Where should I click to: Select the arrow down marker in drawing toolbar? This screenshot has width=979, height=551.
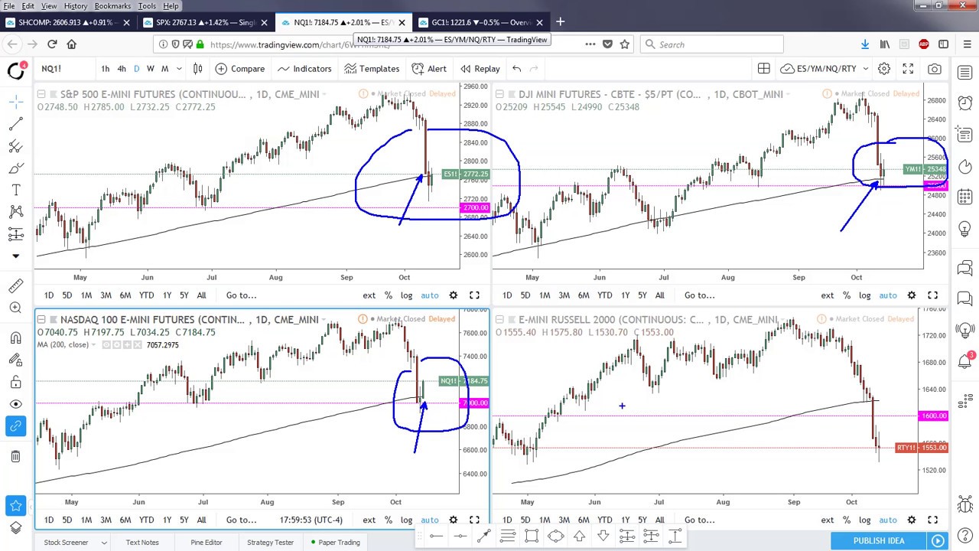pyautogui.click(x=603, y=536)
